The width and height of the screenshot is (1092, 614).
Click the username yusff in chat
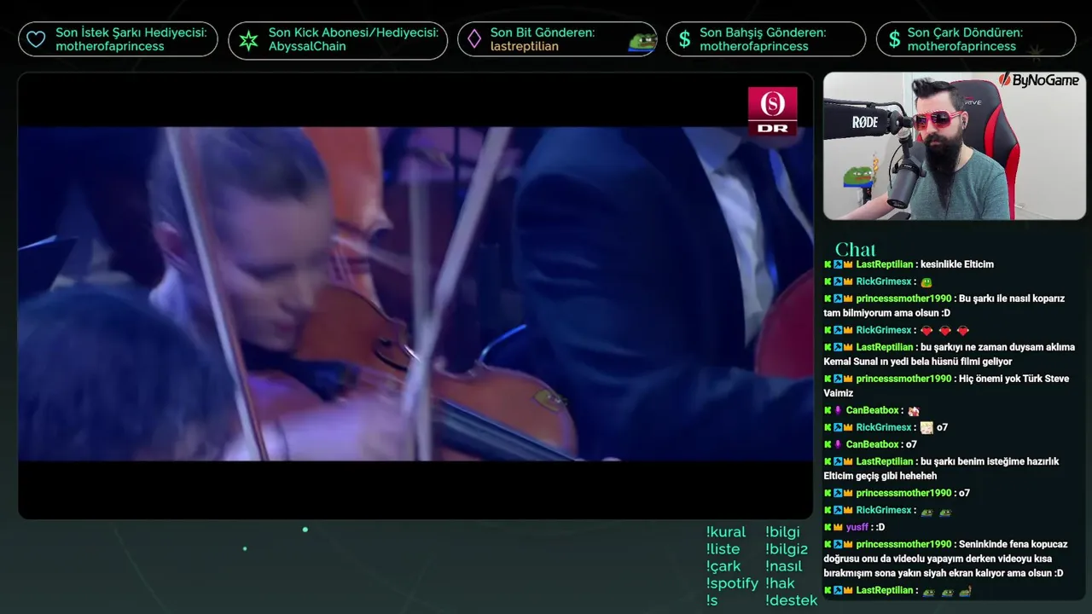[857, 527]
